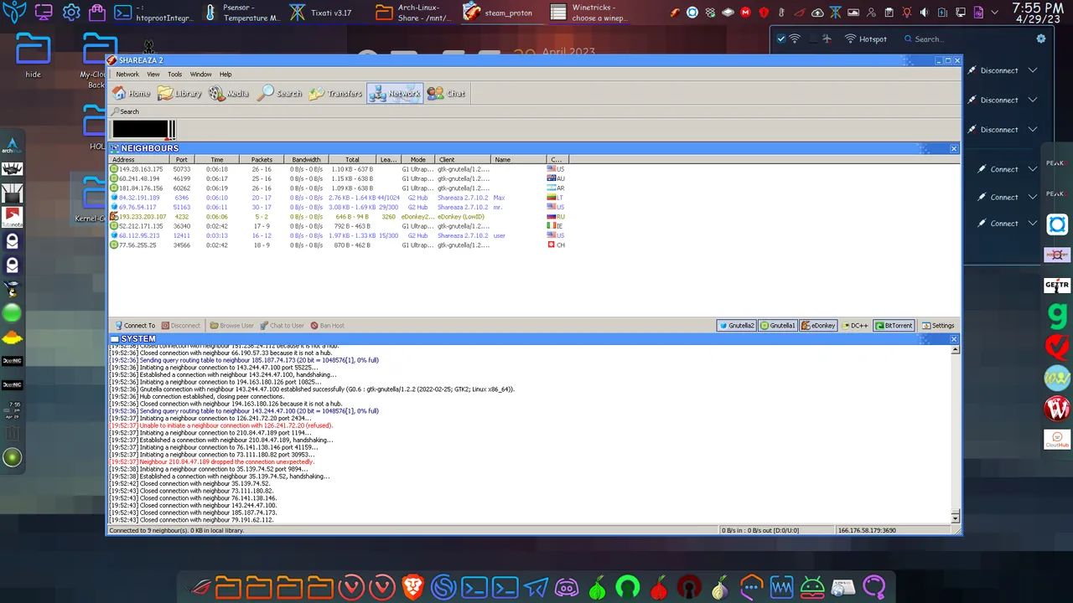Open the Window menu
1073x603 pixels.
click(200, 75)
